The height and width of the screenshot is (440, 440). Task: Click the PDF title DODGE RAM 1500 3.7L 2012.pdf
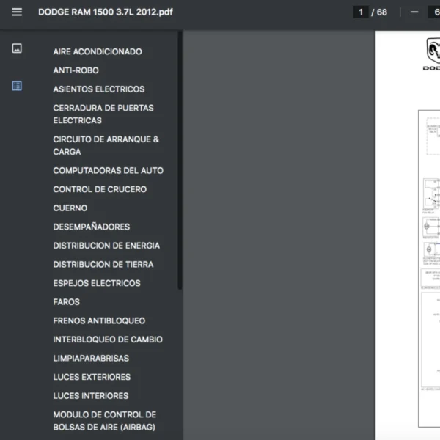click(106, 12)
